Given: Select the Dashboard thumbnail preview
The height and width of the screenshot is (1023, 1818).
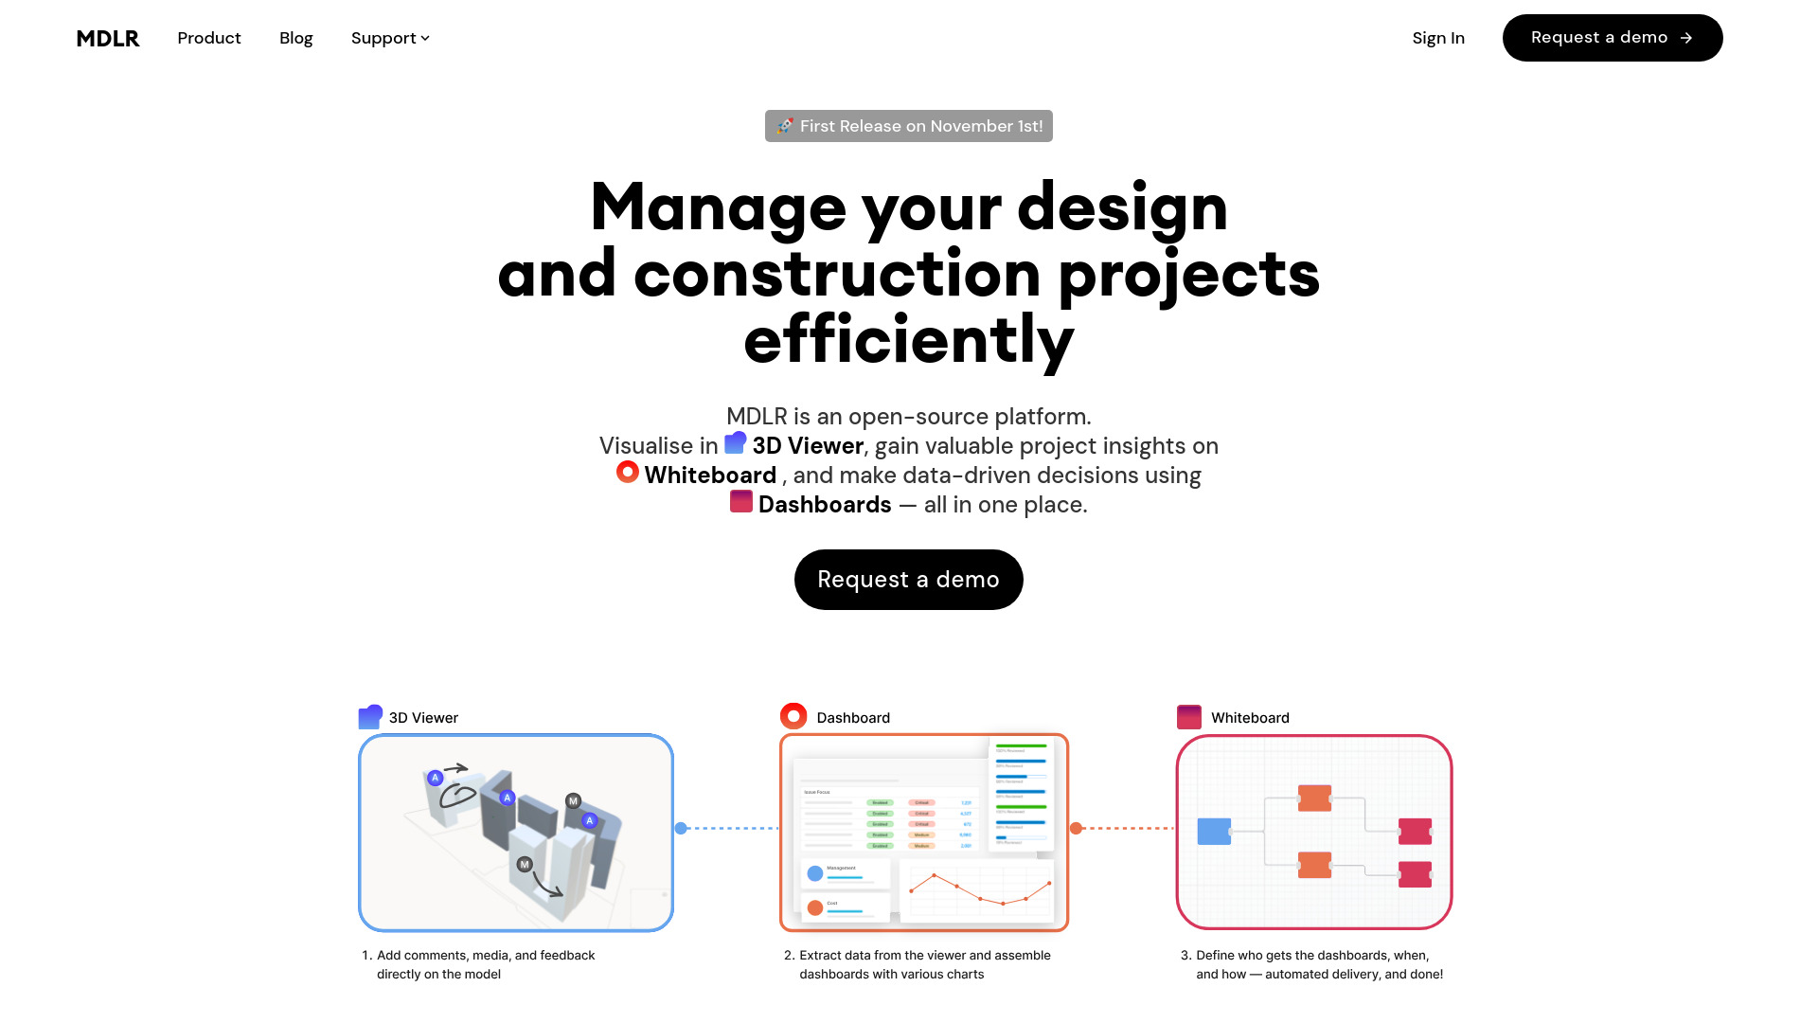Looking at the screenshot, I should click(924, 832).
